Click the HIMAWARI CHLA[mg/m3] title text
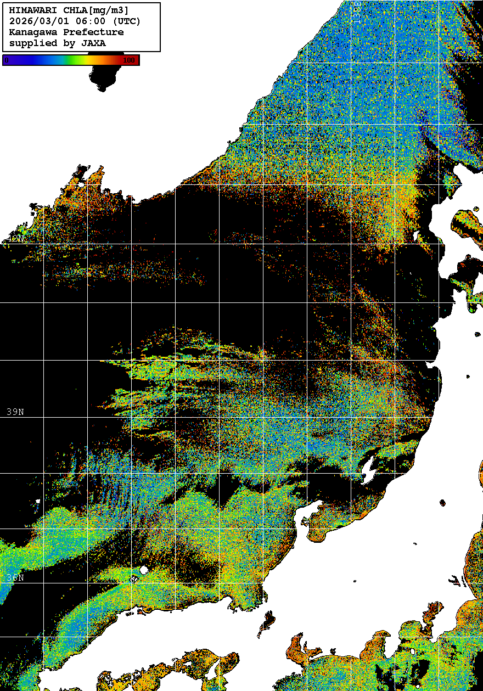 [69, 10]
